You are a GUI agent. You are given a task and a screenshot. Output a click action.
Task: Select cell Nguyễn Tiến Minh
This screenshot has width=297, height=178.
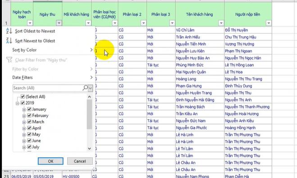pyautogui.click(x=200, y=44)
